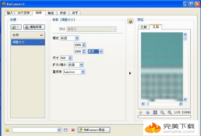Click the add action arrow button
The image size is (201, 136).
pyautogui.click(x=16, y=27)
